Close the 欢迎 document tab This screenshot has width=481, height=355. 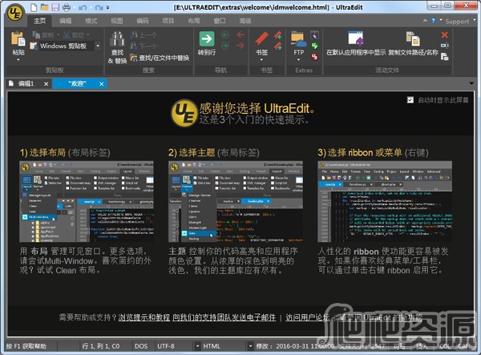click(x=102, y=83)
